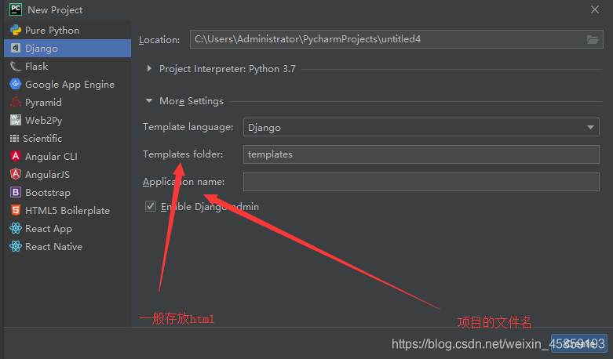Click the AngularJS shield icon
613x359 pixels.
(x=16, y=174)
